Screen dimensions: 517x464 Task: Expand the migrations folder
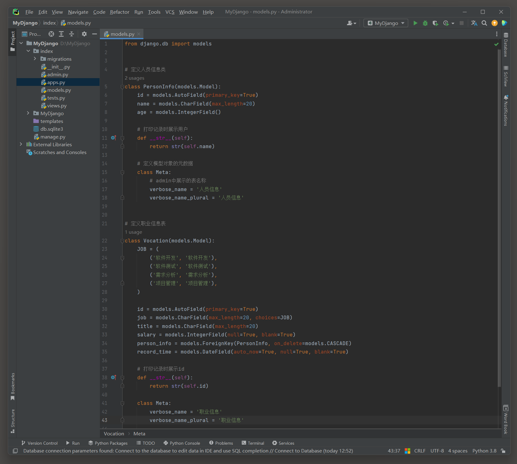click(35, 59)
